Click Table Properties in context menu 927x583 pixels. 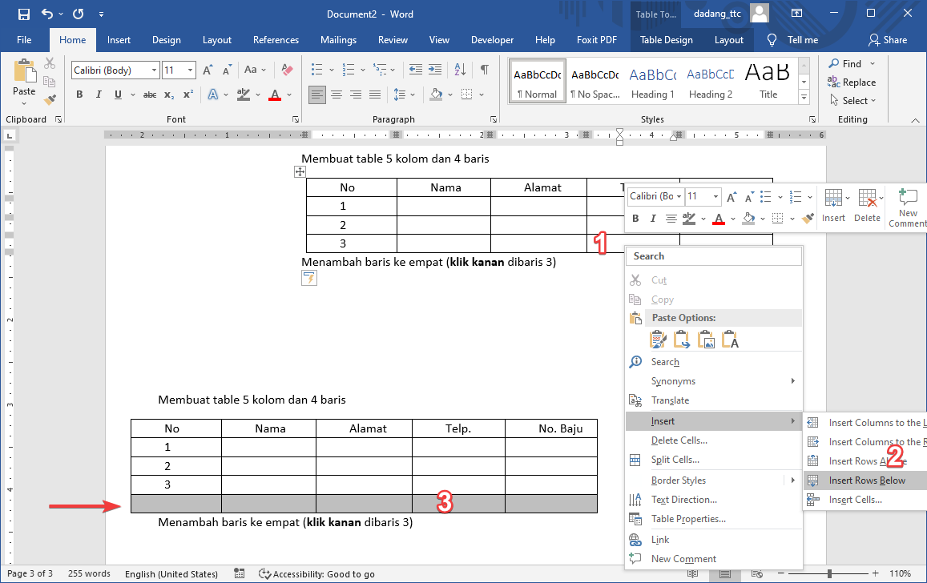coord(688,519)
